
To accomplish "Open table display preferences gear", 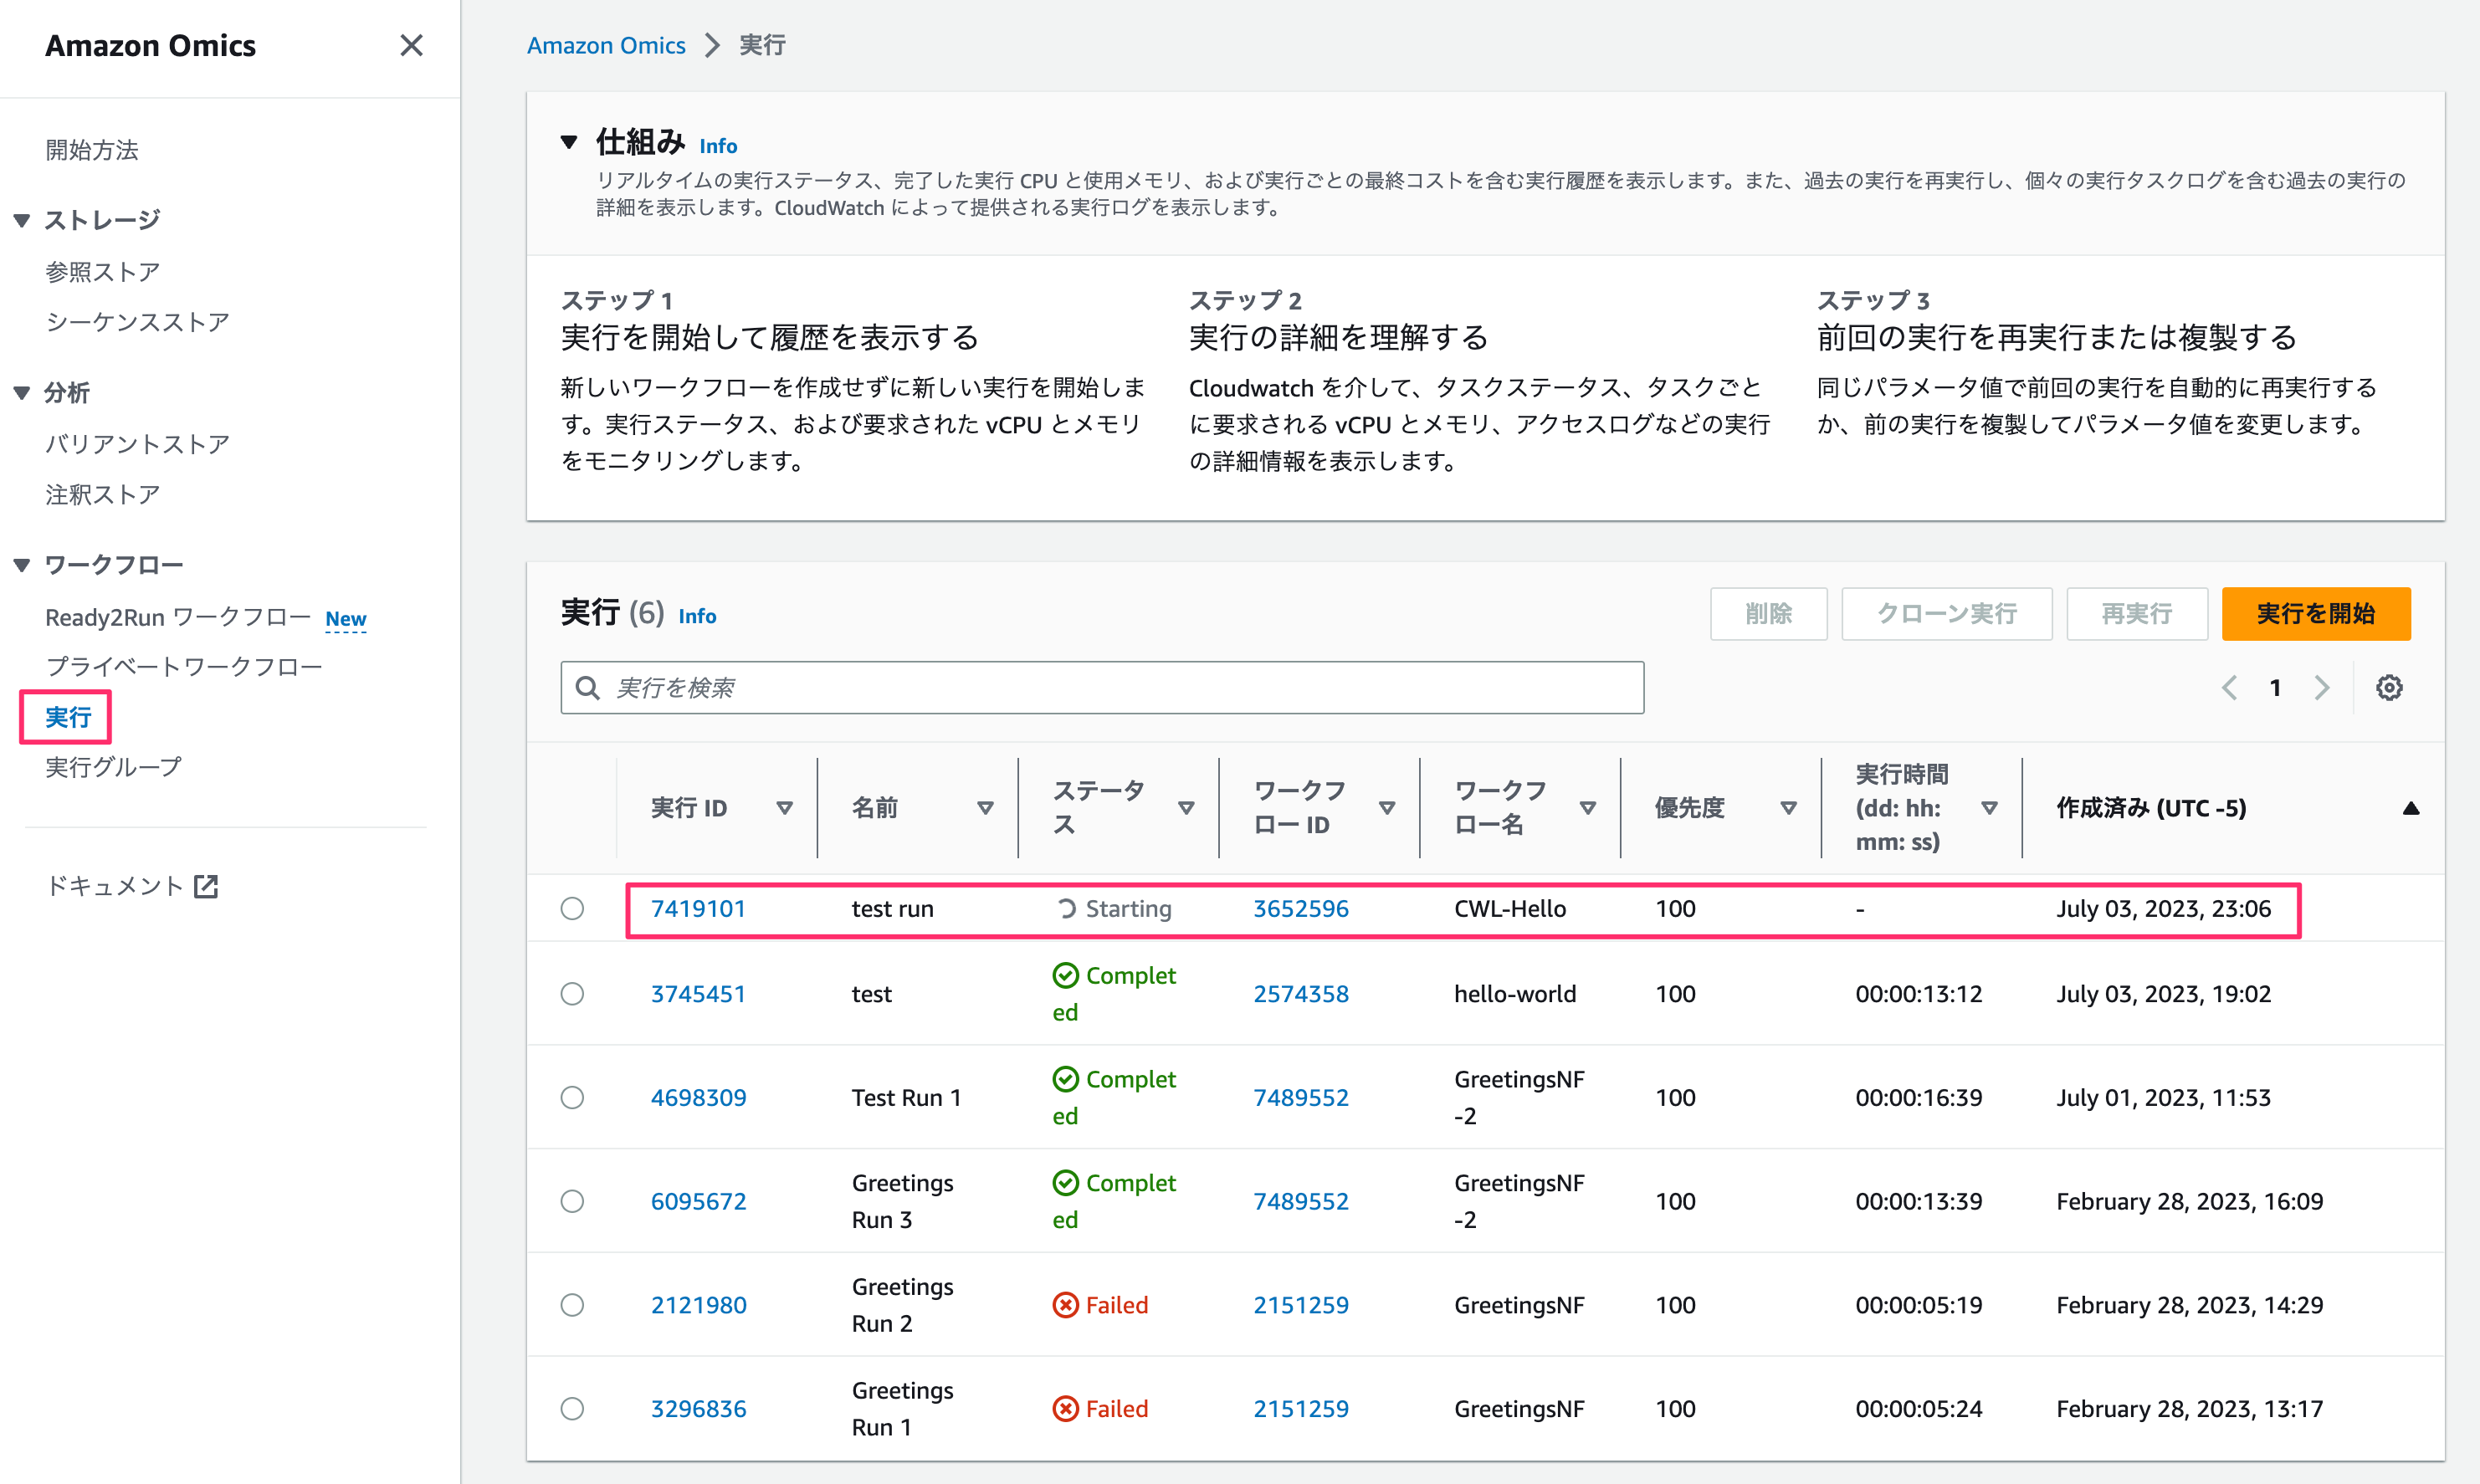I will click(2390, 687).
